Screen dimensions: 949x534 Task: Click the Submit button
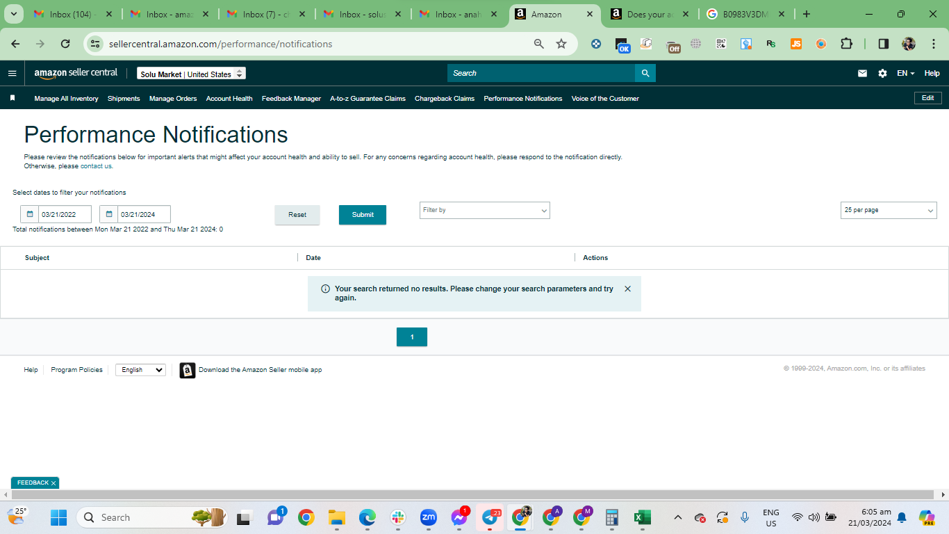[x=363, y=215]
